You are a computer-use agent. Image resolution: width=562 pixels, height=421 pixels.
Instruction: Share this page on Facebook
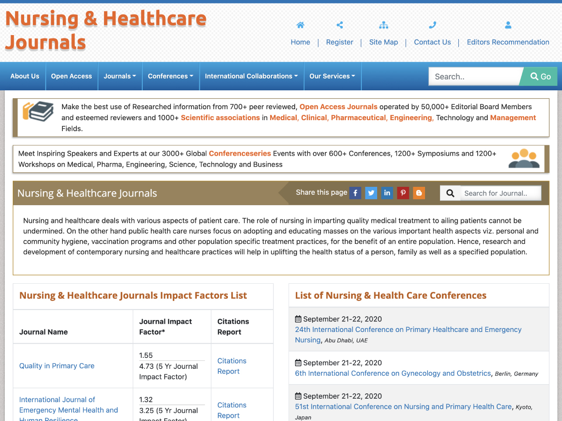[355, 193]
